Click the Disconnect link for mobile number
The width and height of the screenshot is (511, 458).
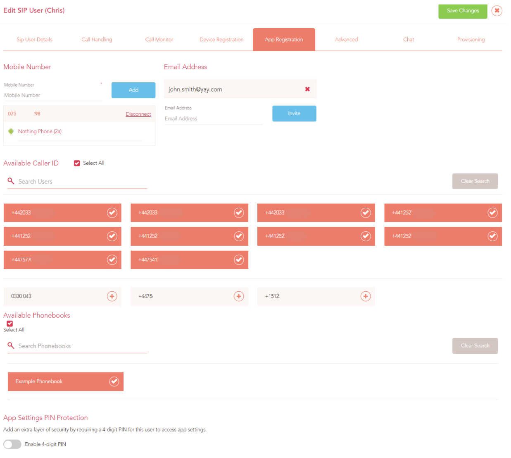(x=138, y=114)
